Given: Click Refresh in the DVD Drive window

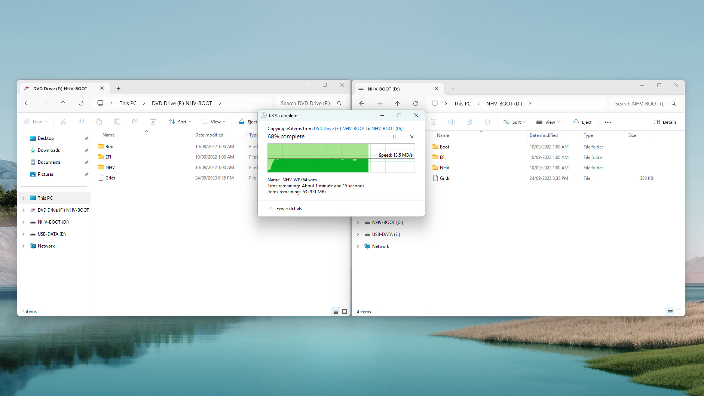Looking at the screenshot, I should point(81,103).
